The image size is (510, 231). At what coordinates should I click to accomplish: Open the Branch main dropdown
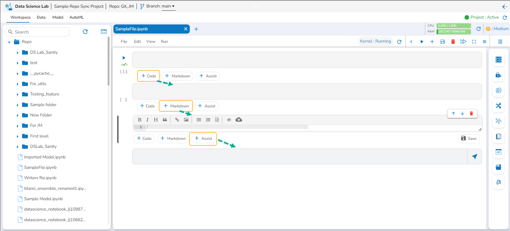[x=168, y=6]
